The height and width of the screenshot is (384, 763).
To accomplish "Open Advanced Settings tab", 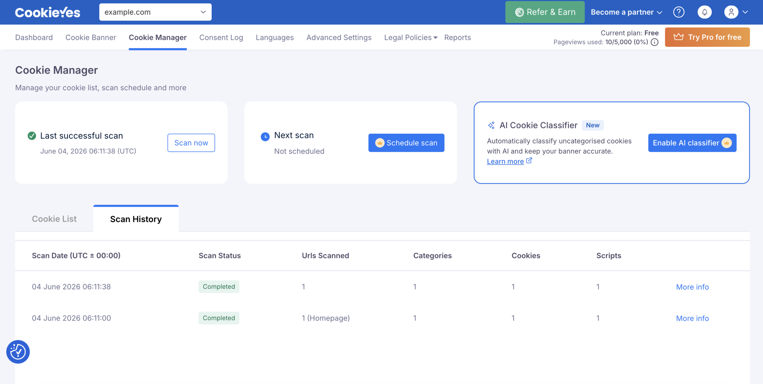I will click(339, 37).
